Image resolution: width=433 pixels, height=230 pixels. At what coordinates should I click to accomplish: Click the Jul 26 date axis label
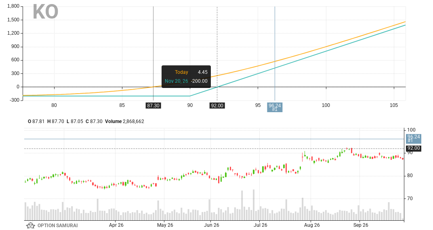(x=261, y=225)
